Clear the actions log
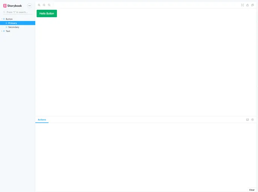The width and height of the screenshot is (258, 192). (252, 190)
